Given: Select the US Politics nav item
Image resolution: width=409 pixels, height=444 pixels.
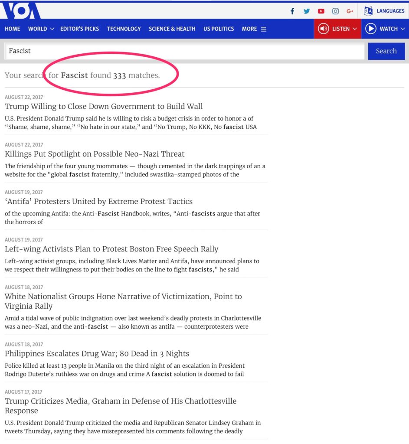Looking at the screenshot, I should (219, 29).
